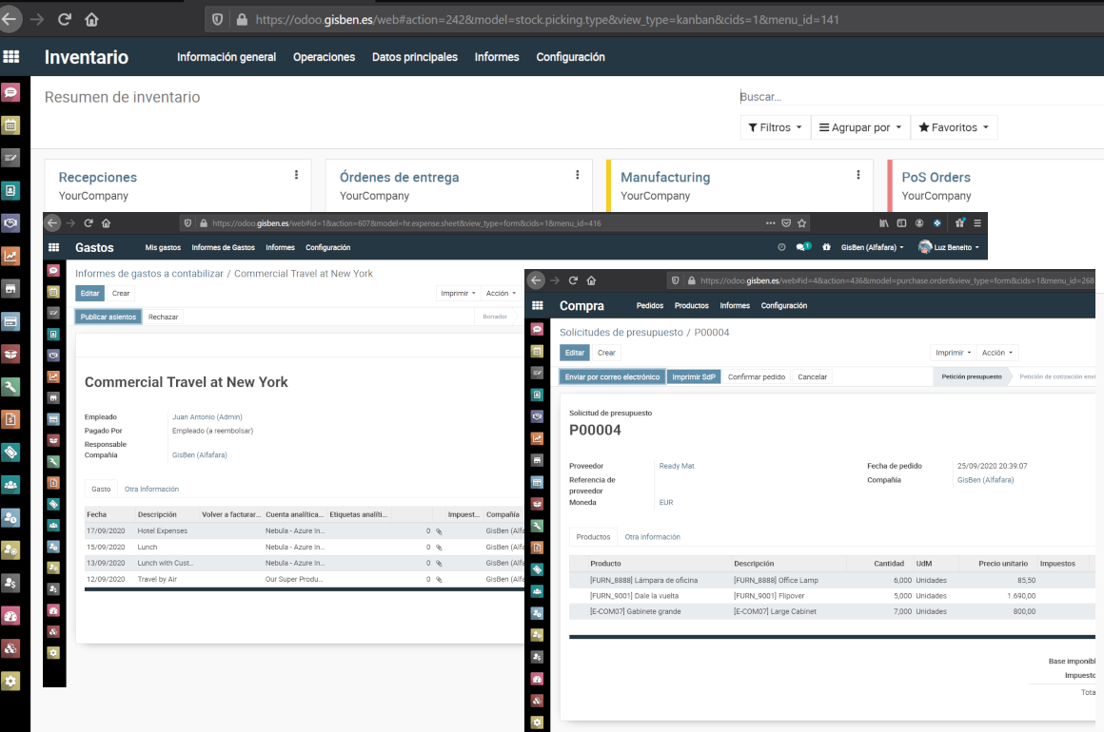Viewport: 1104px width, 732px height.
Task: Open the Luz Beneito user menu
Action: 951,247
